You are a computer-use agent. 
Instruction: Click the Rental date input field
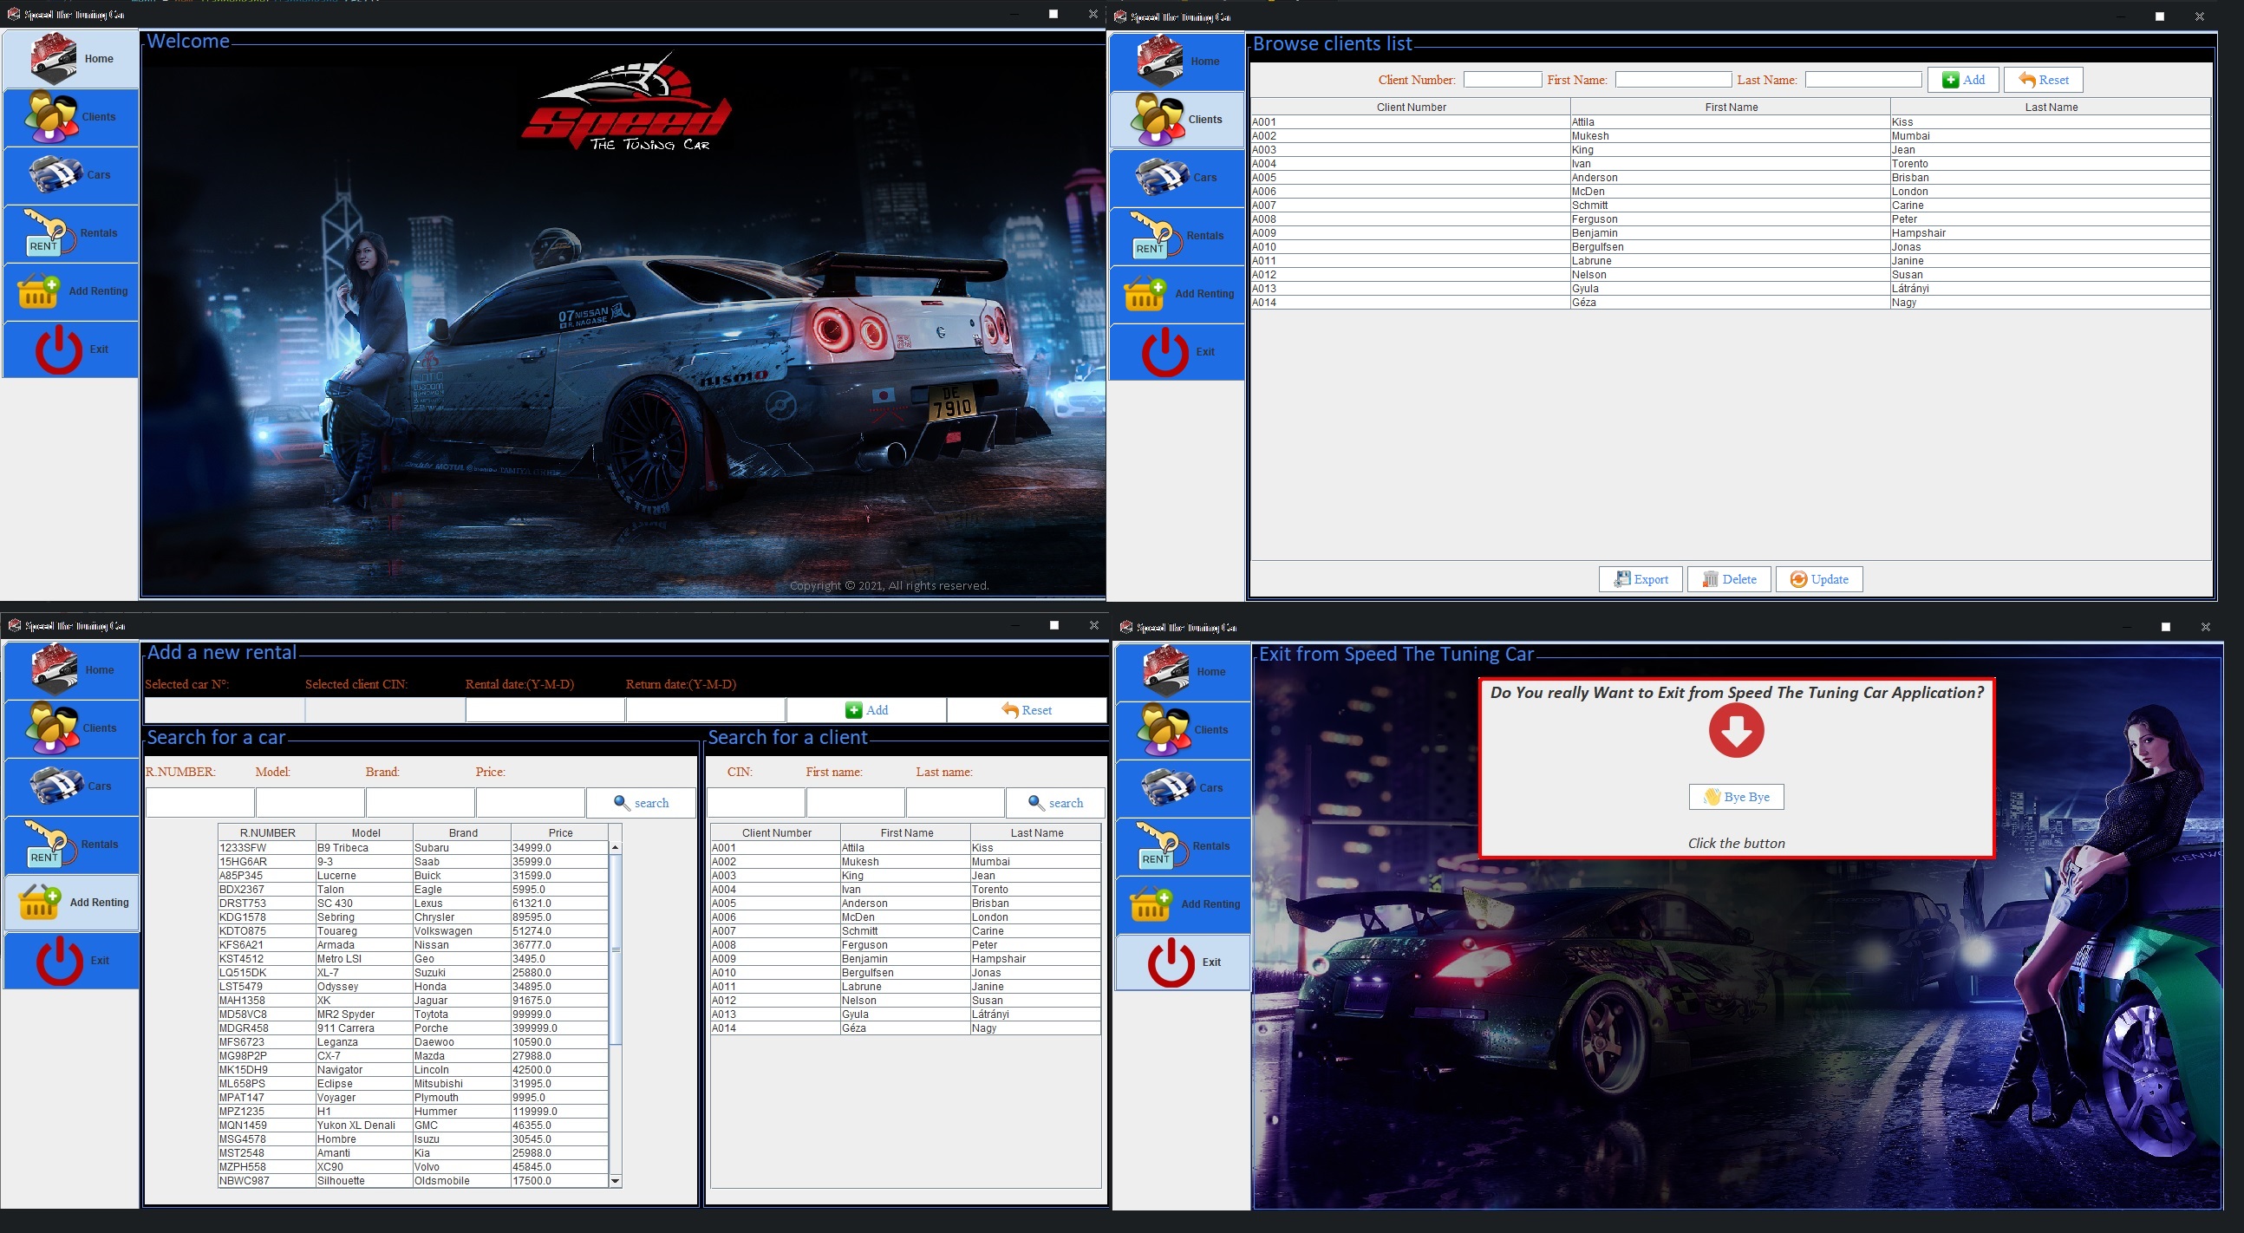(545, 710)
